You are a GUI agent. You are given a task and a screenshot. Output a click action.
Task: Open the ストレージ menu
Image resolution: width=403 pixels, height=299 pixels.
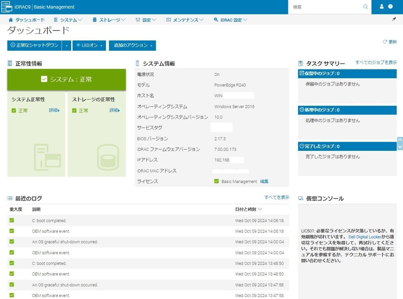click(109, 20)
